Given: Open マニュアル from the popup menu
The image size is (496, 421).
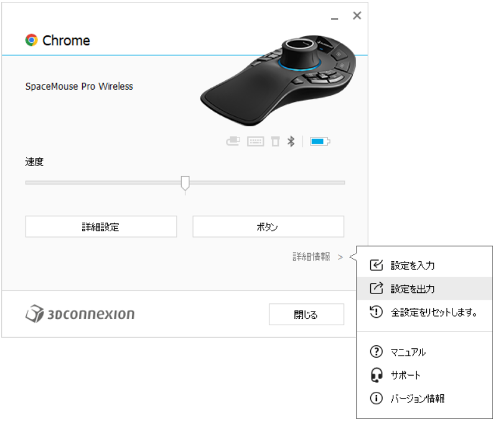Looking at the screenshot, I should click(424, 351).
